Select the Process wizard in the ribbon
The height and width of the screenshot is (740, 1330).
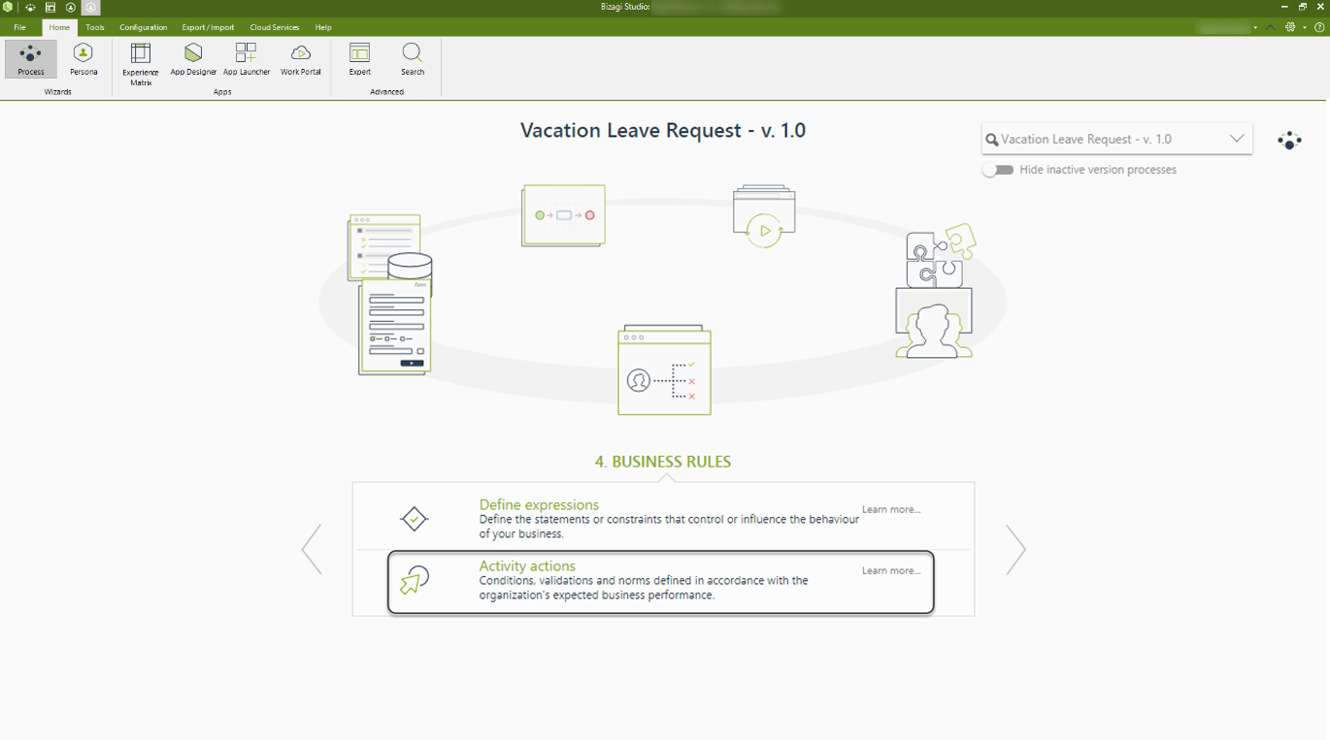click(31, 59)
